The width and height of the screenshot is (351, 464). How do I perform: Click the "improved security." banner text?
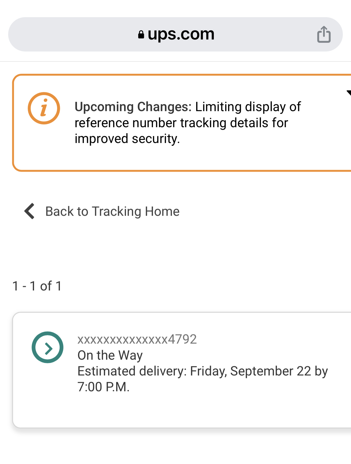127,139
